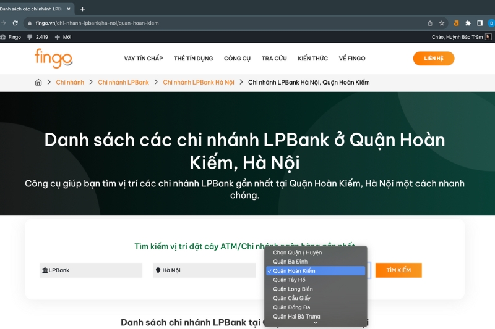Image resolution: width=495 pixels, height=329 pixels.
Task: Open the LPBank bank selector field
Action: coord(91,270)
